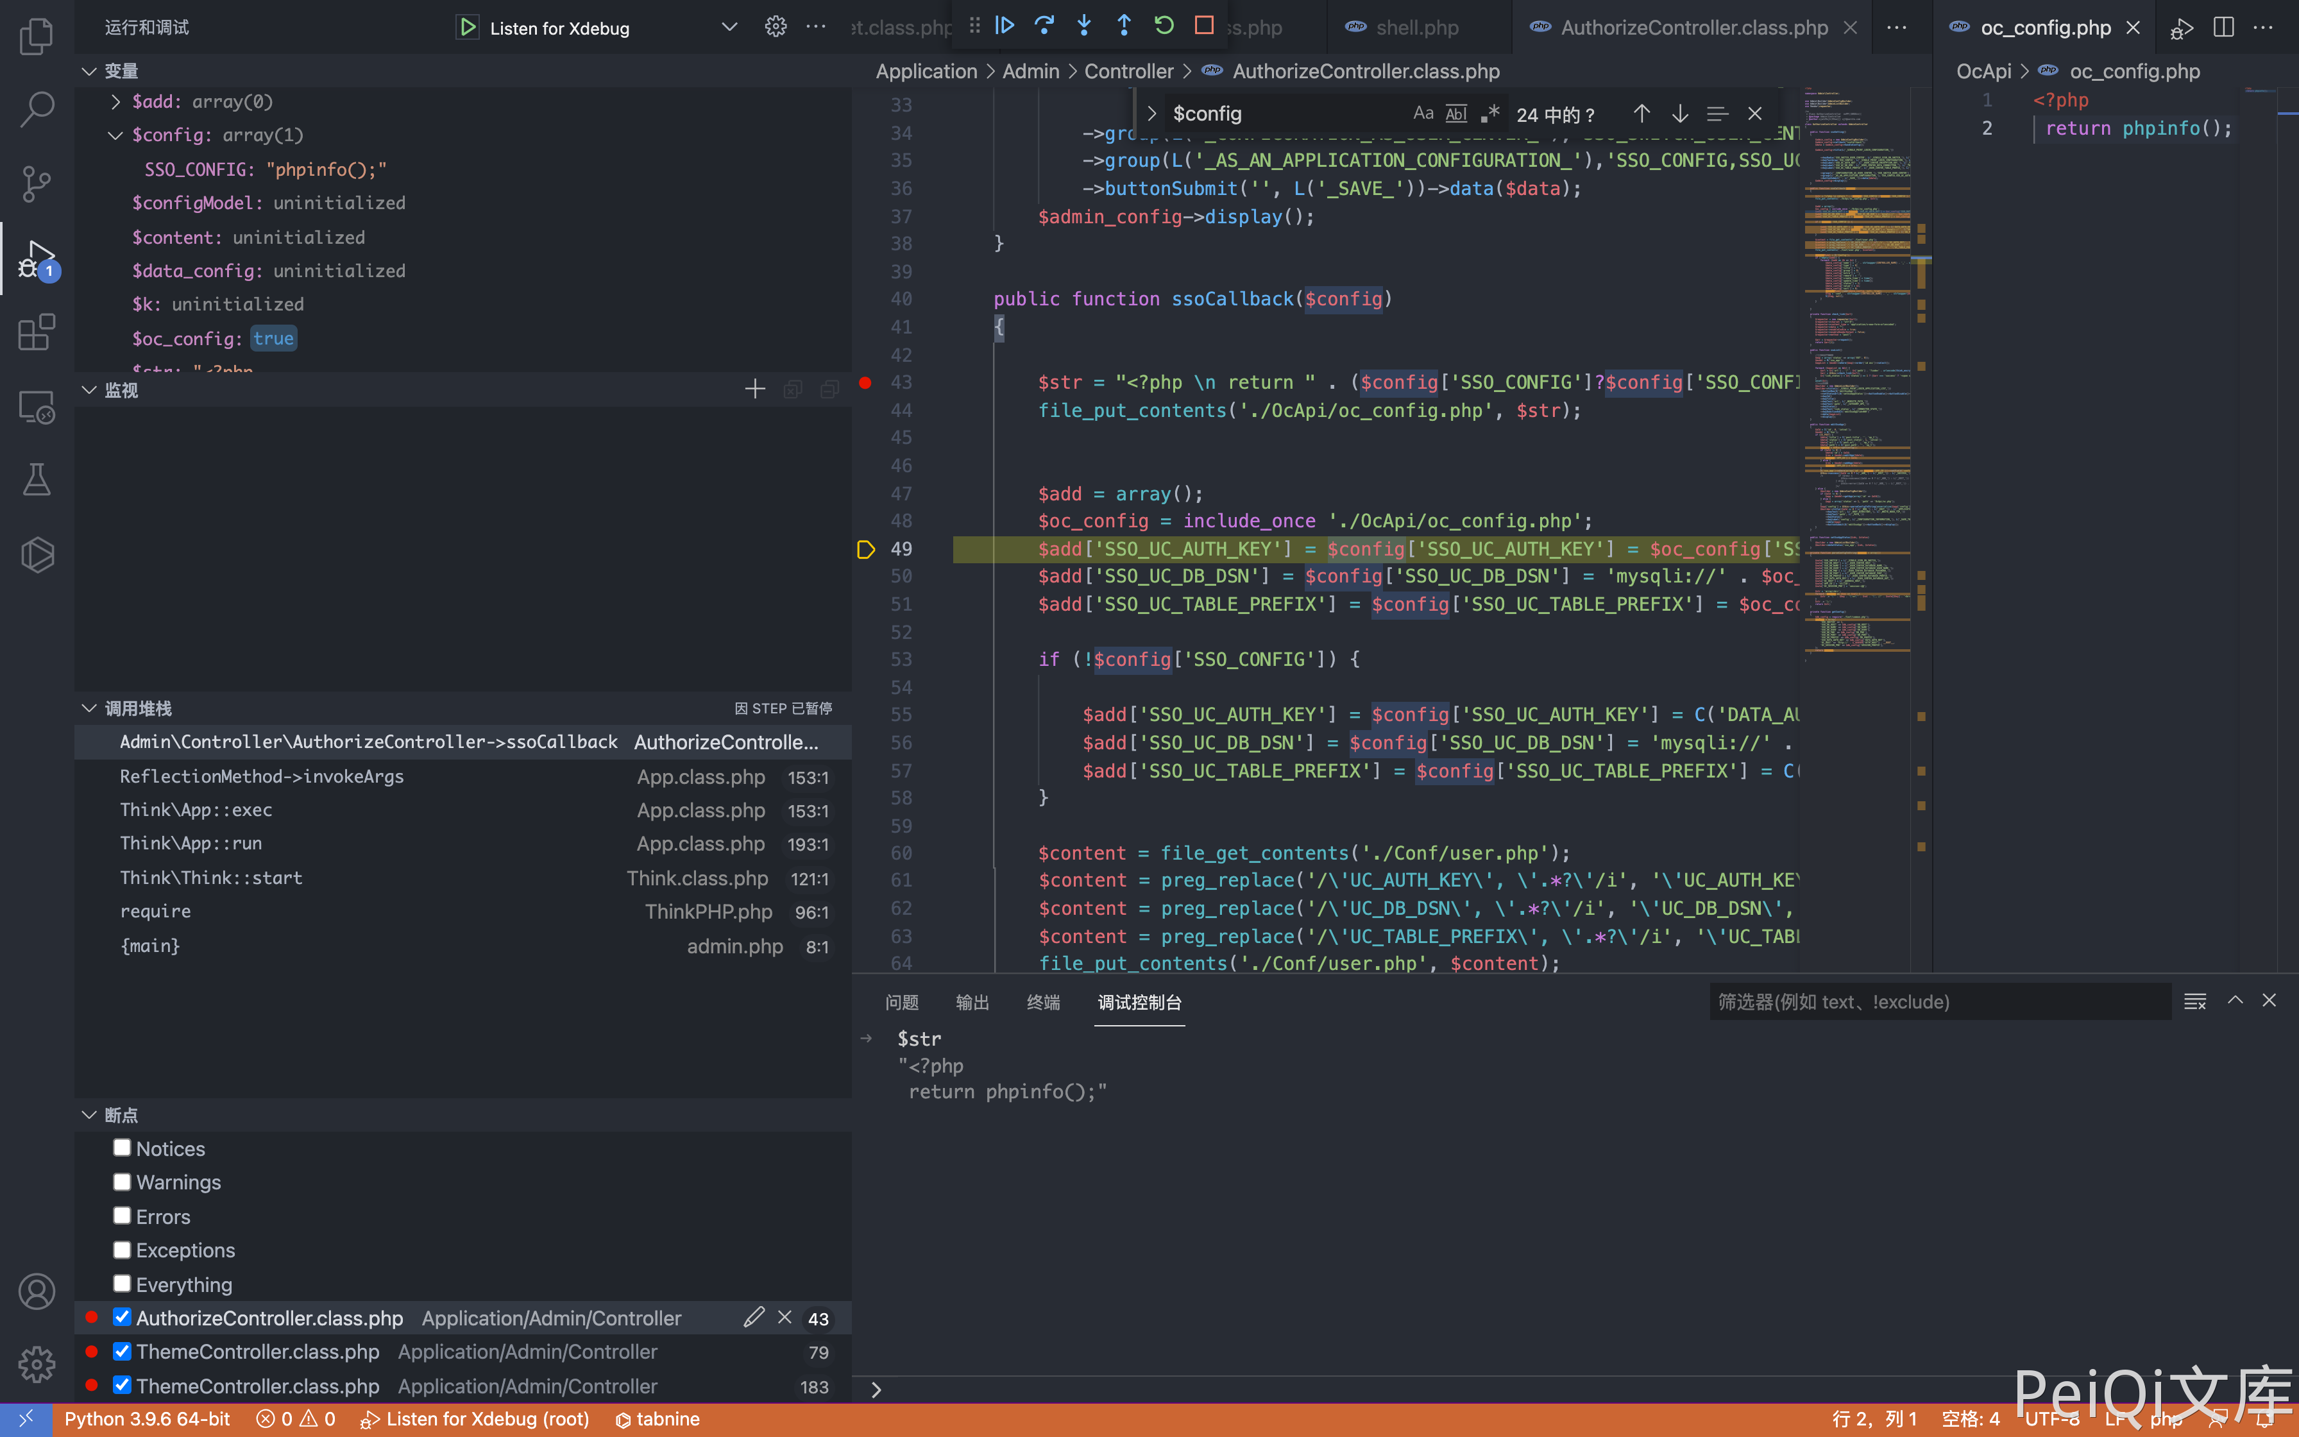Open the Testing flask view
The height and width of the screenshot is (1437, 2299).
(x=36, y=480)
